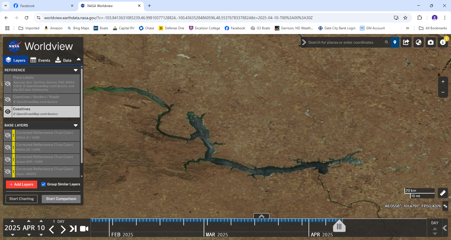451x240 pixels.
Task: Show the Place Labels layer
Action: 8,84
